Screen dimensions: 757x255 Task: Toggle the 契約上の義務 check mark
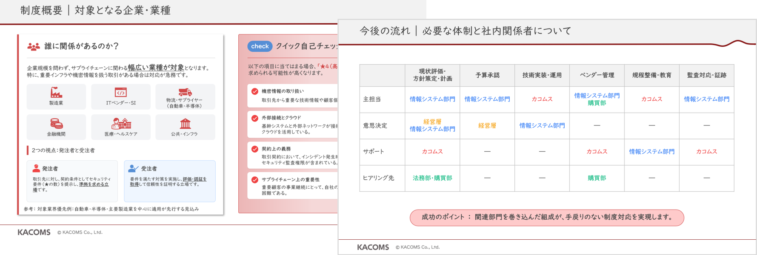coord(255,149)
